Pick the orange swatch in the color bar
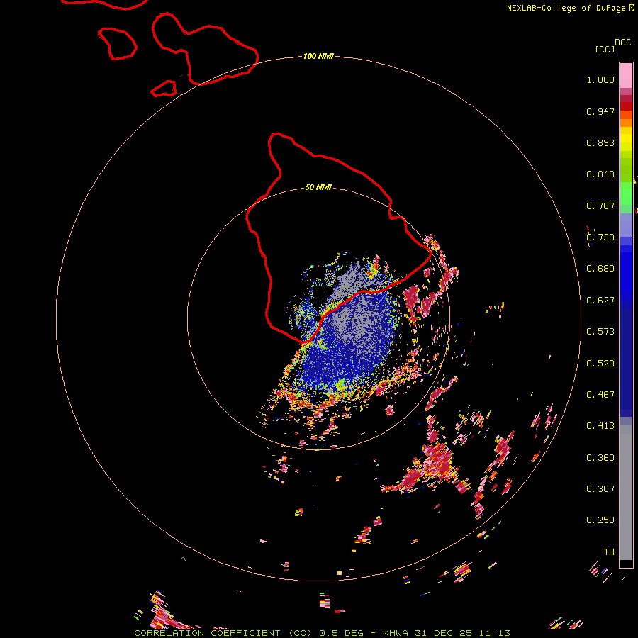 point(626,123)
